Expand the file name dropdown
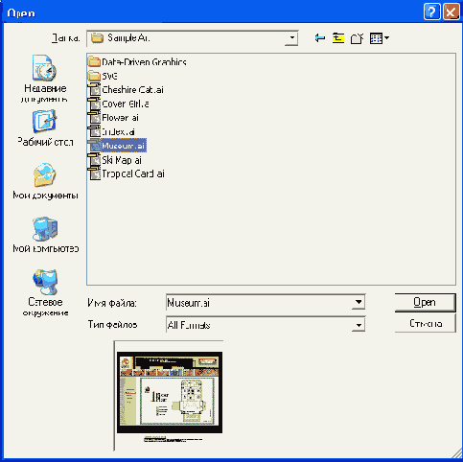 click(359, 302)
